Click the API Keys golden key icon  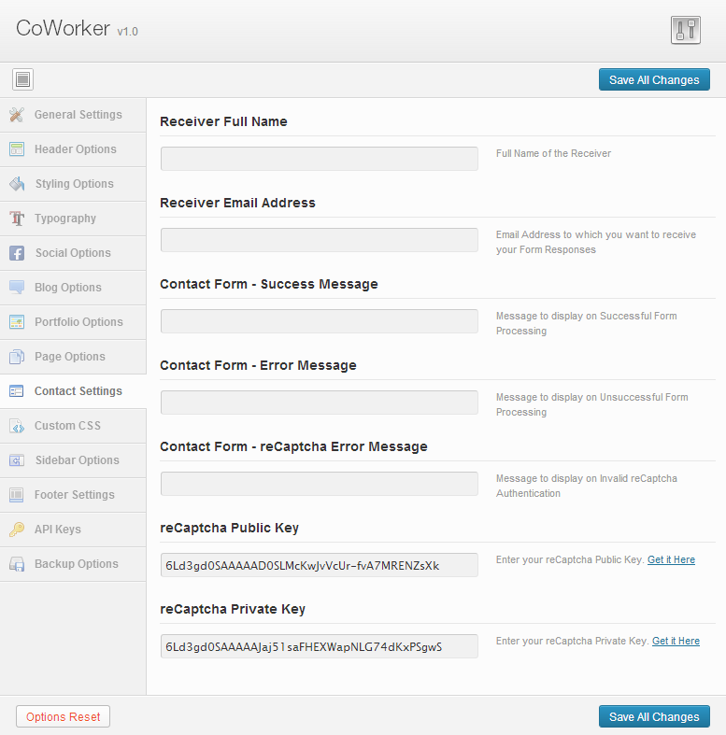pyautogui.click(x=17, y=530)
